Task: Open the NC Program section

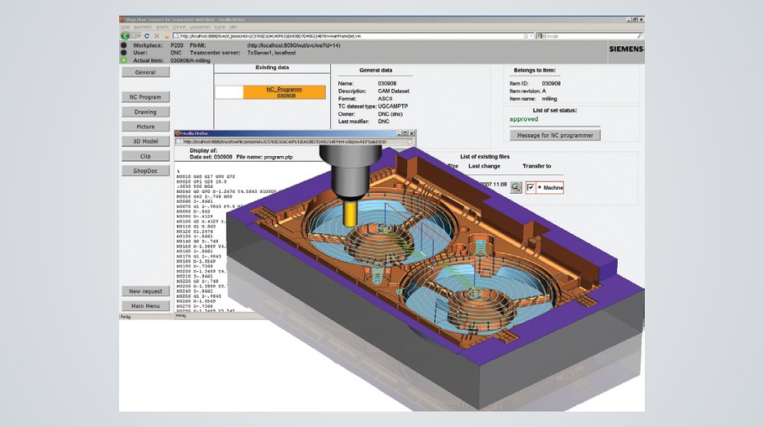Action: tap(145, 96)
